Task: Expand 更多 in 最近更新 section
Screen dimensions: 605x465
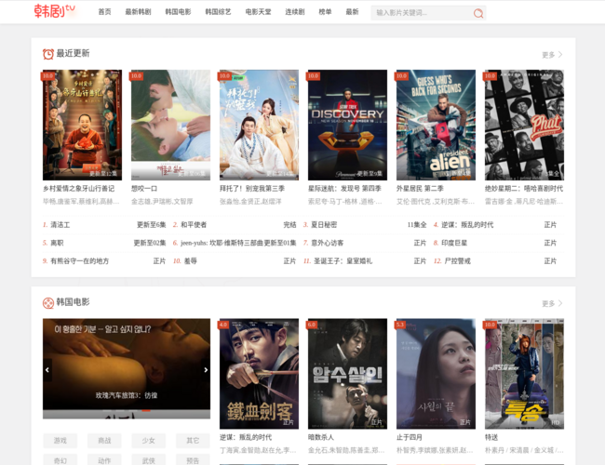Action: coord(552,55)
